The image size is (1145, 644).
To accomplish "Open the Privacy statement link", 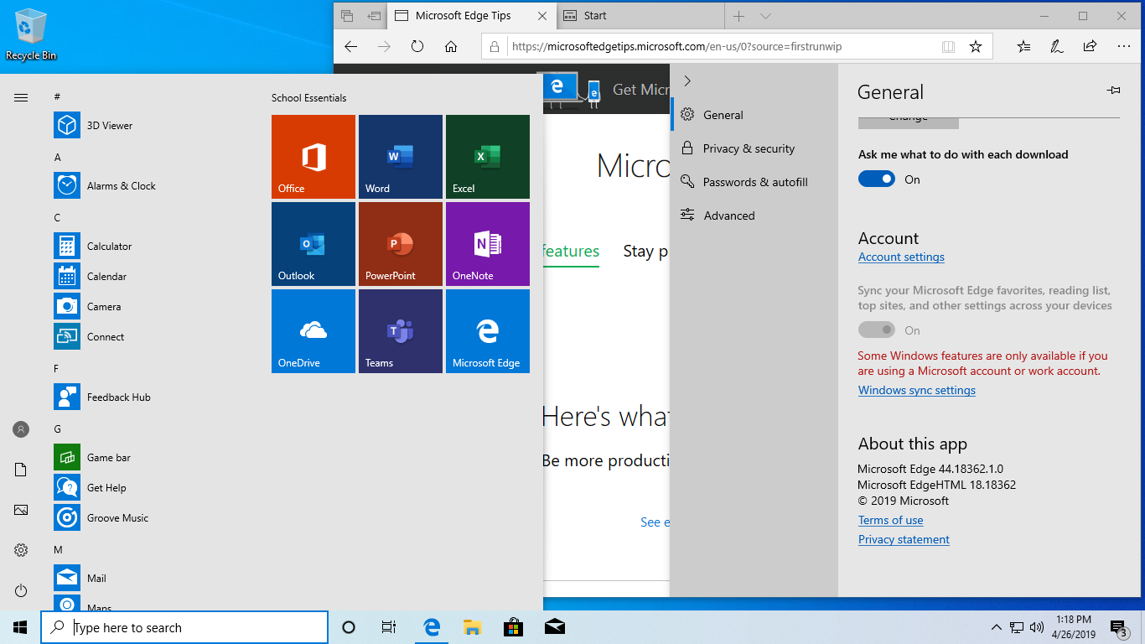I will pyautogui.click(x=904, y=540).
